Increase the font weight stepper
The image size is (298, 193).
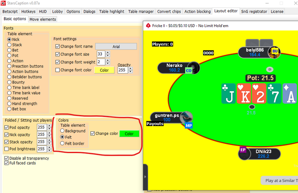[108, 60]
